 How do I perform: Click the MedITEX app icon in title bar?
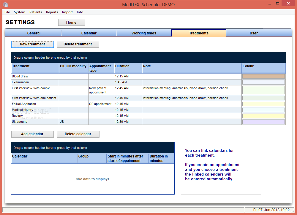5,4
